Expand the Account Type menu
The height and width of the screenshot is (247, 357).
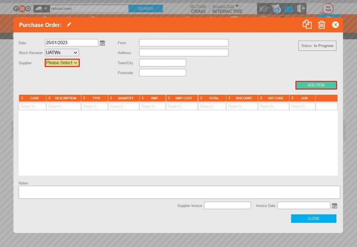point(223,6)
